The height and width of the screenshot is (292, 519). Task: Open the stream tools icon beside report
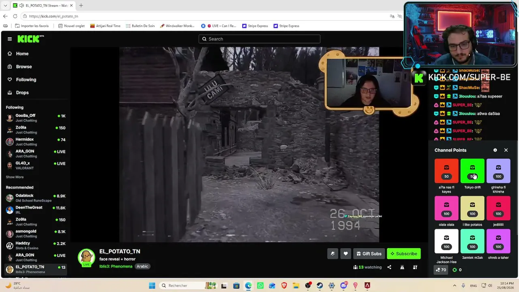click(415, 267)
